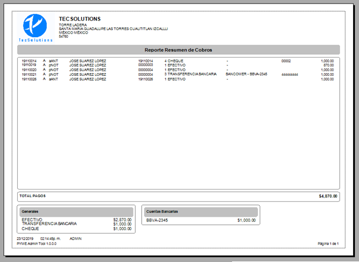Screen dimensions: 359x262
Task: Click the Página 1 de 1 footer
Action: (x=328, y=243)
